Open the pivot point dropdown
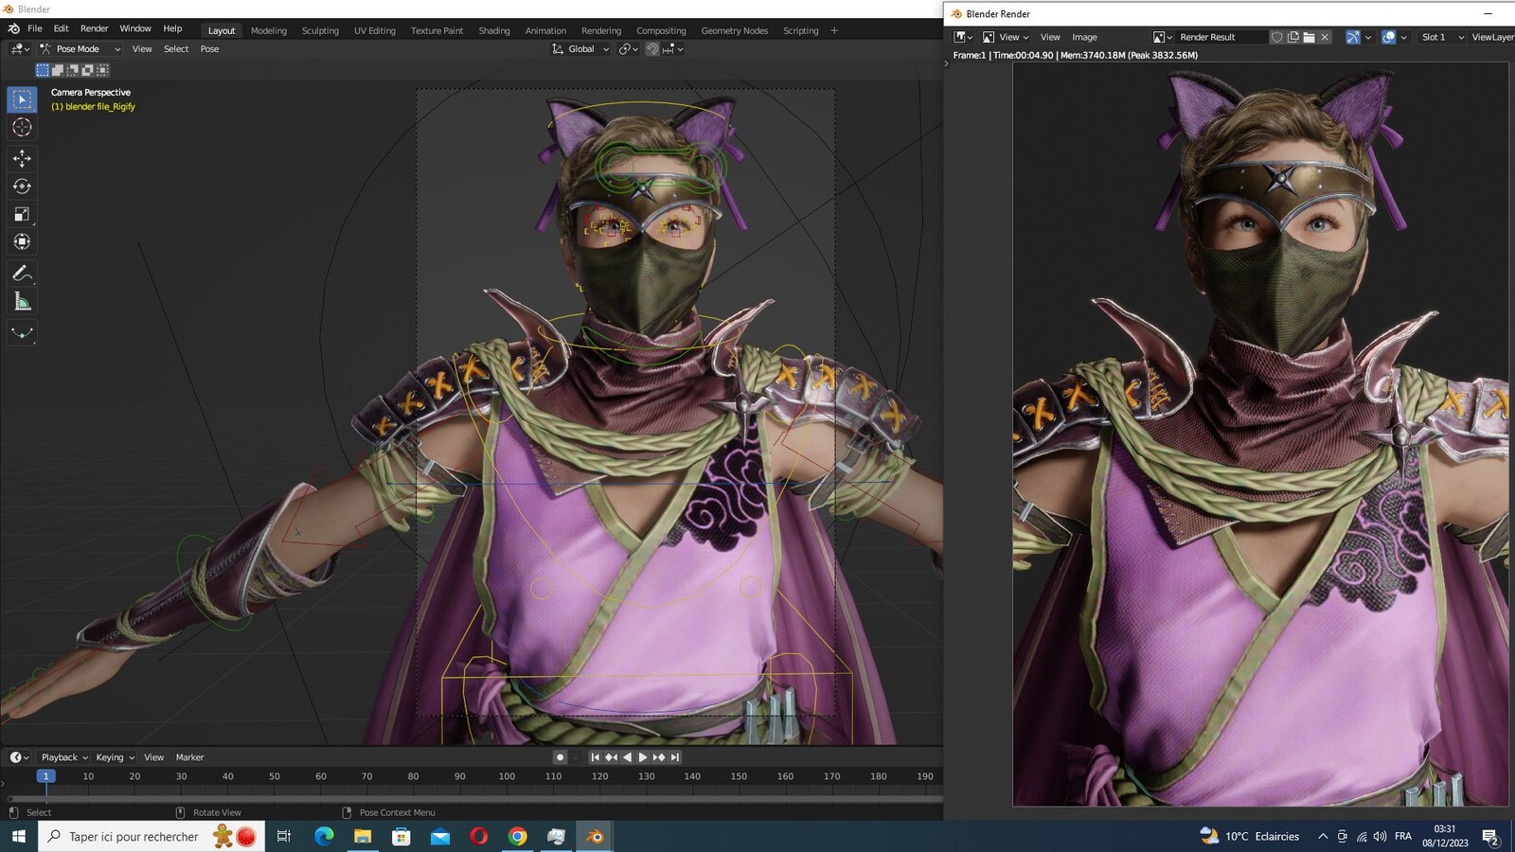This screenshot has height=852, width=1515. click(x=628, y=49)
